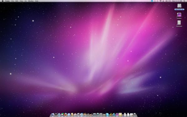Open the Window menu
Screen dimensions: 187x117
point(31,1)
